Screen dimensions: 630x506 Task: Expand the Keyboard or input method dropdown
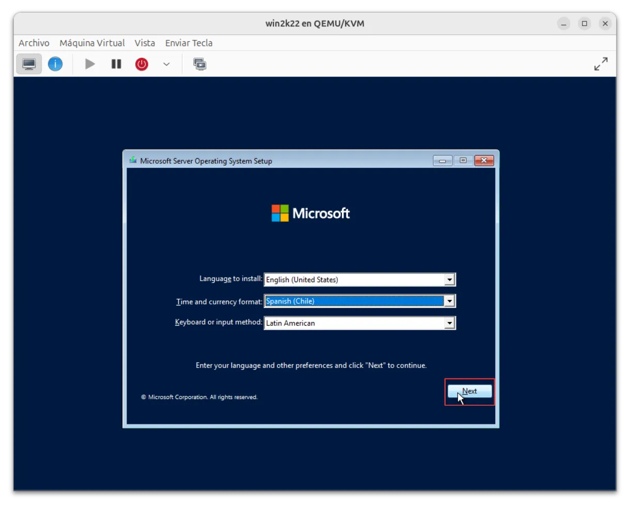(450, 323)
